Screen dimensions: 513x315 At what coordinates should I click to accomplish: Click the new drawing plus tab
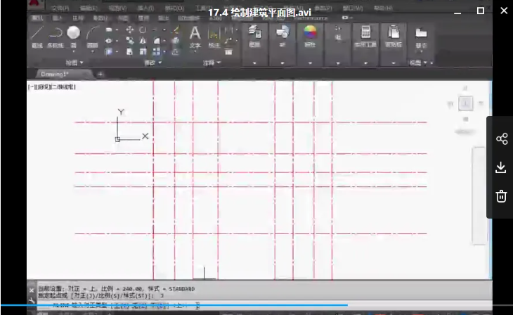tap(100, 75)
